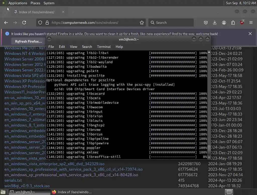Click the info icon in notification bar
The height and width of the screenshot is (195, 257).
click(x=7, y=34)
